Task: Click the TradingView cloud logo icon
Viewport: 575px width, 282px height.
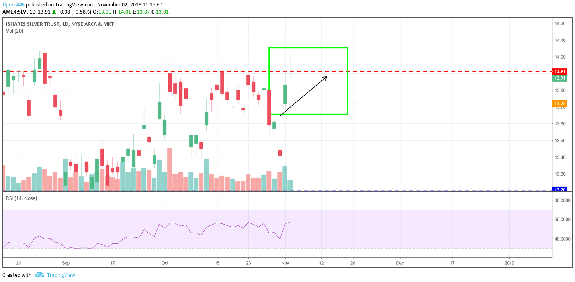Action: coord(39,275)
